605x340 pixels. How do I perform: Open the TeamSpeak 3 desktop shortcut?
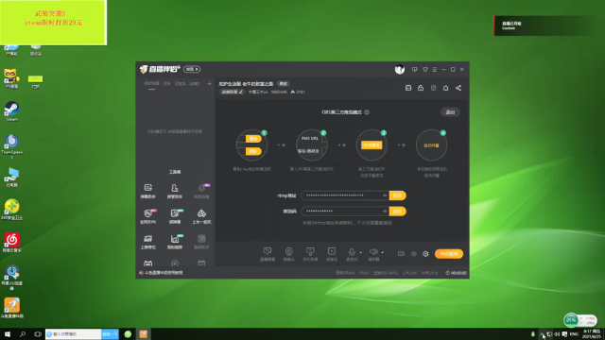pyautogui.click(x=11, y=146)
